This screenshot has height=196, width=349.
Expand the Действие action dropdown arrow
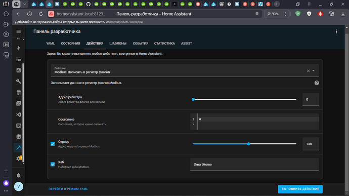point(314,71)
